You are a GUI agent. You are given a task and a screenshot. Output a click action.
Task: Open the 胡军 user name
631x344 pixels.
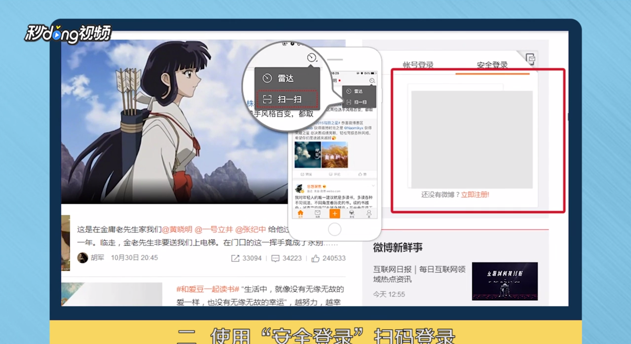coord(97,258)
